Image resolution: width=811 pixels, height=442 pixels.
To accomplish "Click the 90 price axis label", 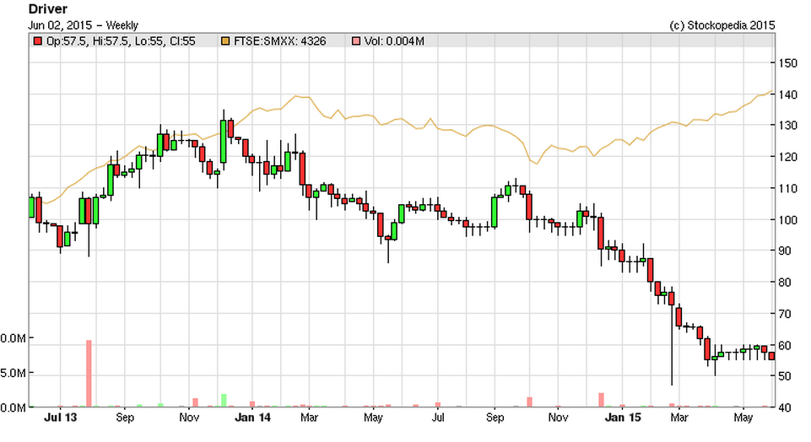I will point(785,251).
